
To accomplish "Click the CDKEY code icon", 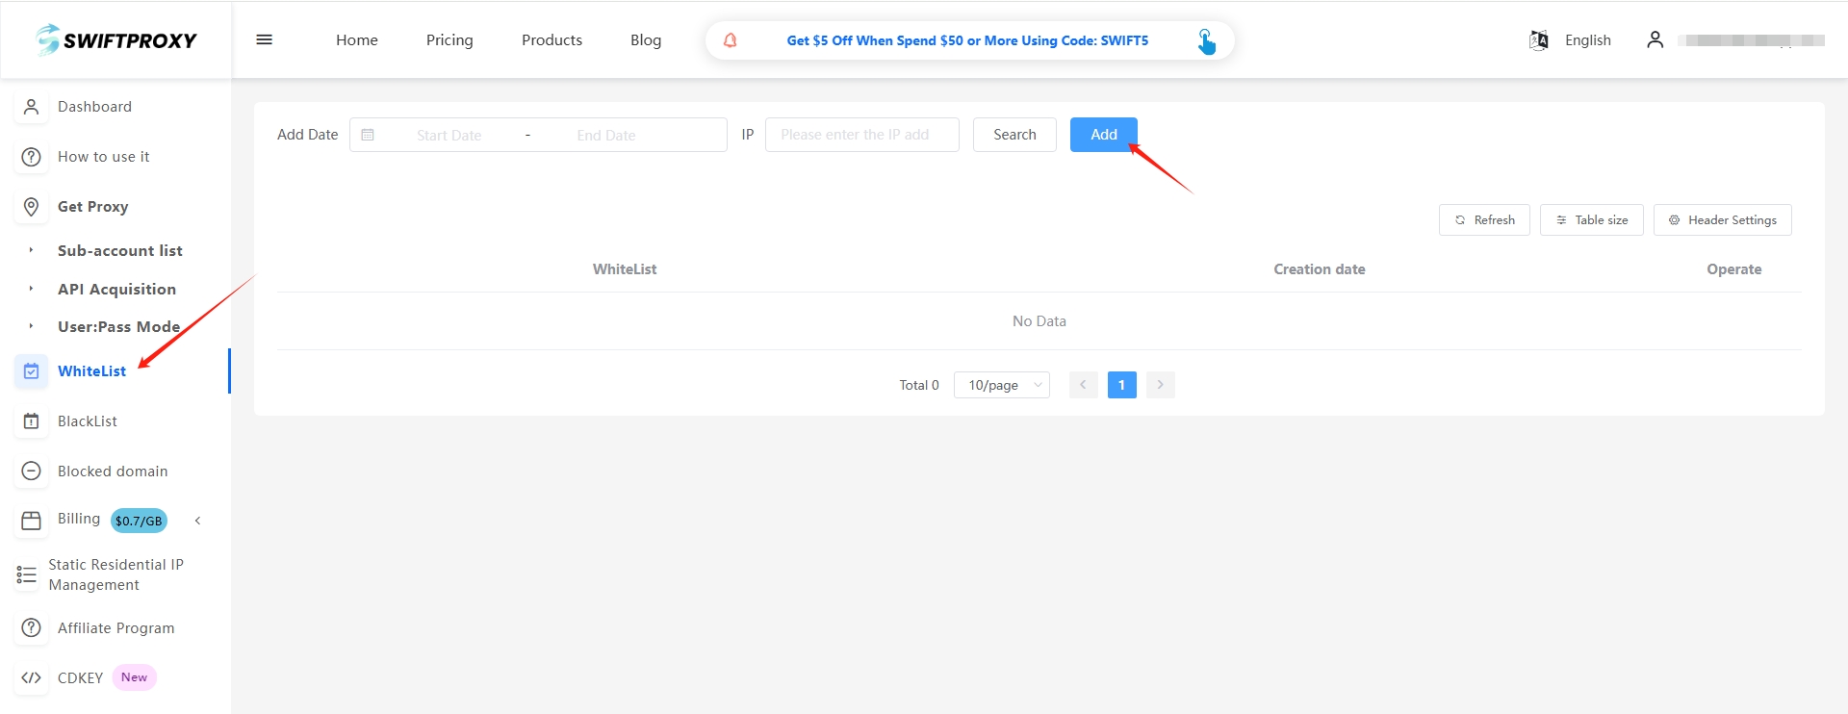I will (x=32, y=677).
